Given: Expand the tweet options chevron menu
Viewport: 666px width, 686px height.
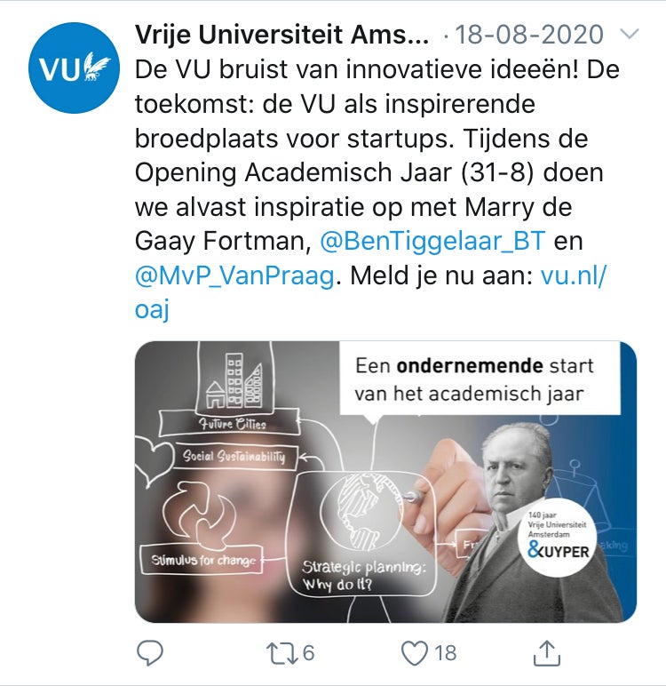Looking at the screenshot, I should [630, 34].
